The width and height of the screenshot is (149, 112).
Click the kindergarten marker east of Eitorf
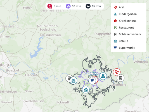point(103,76)
